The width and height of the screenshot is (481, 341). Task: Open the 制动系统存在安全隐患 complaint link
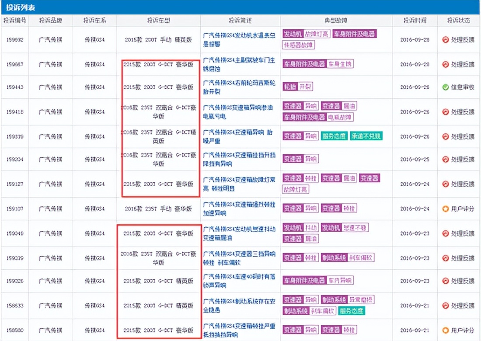pos(239,306)
